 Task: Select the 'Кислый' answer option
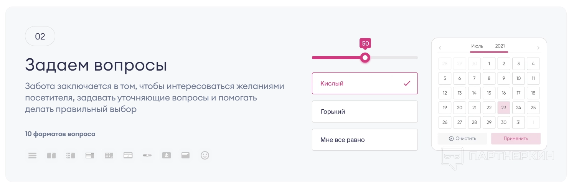coord(365,83)
